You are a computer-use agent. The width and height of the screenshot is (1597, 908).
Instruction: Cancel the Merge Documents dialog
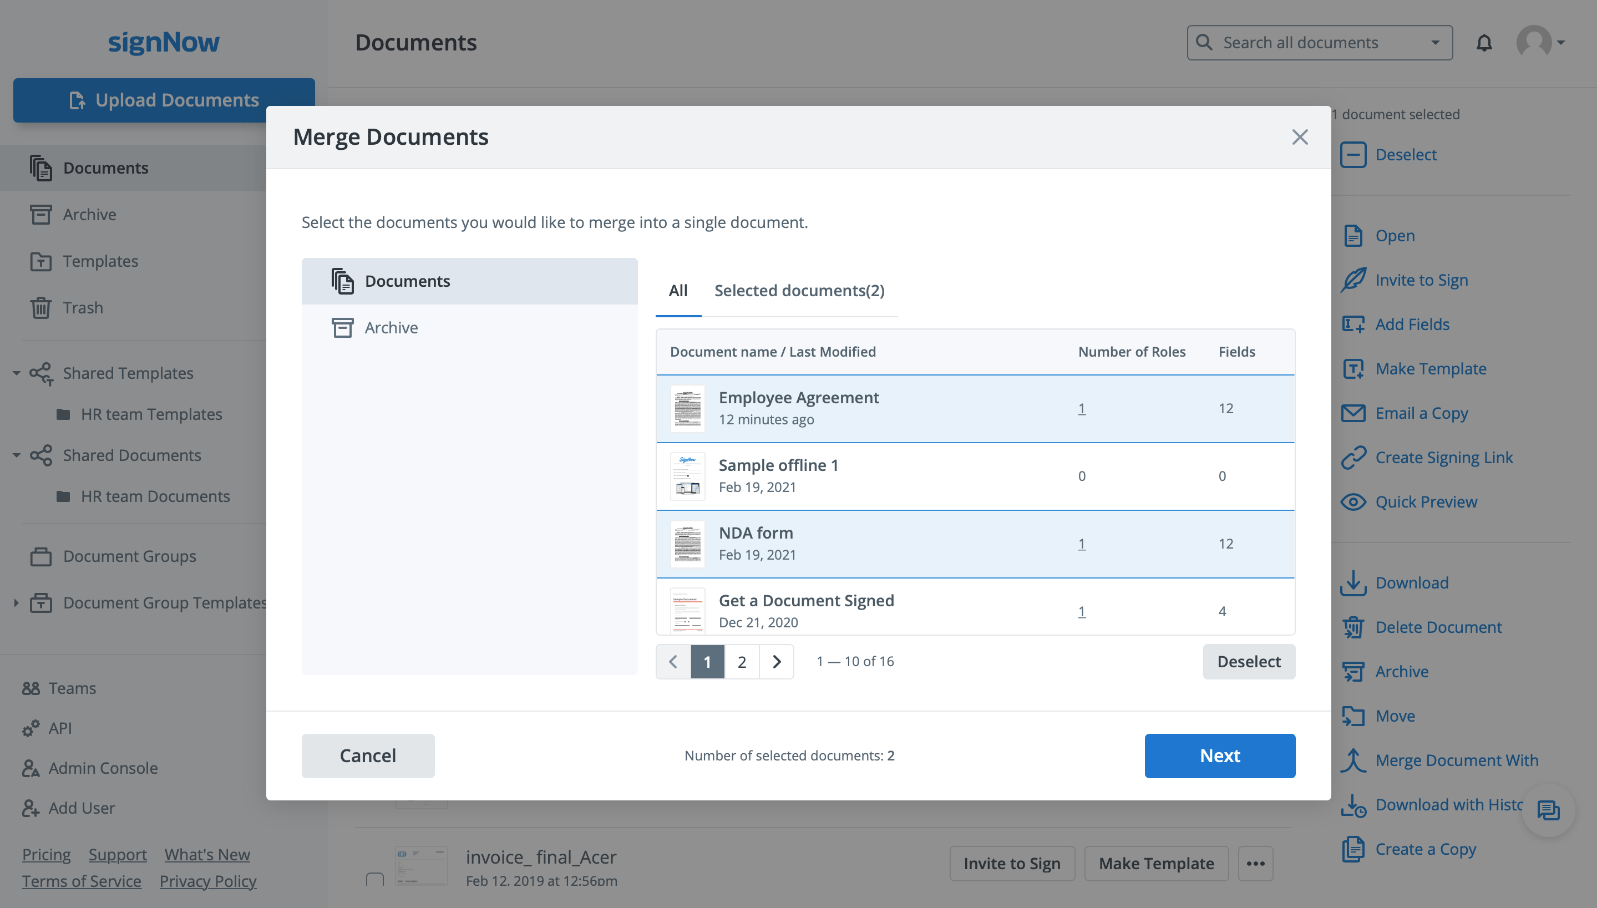coord(368,755)
